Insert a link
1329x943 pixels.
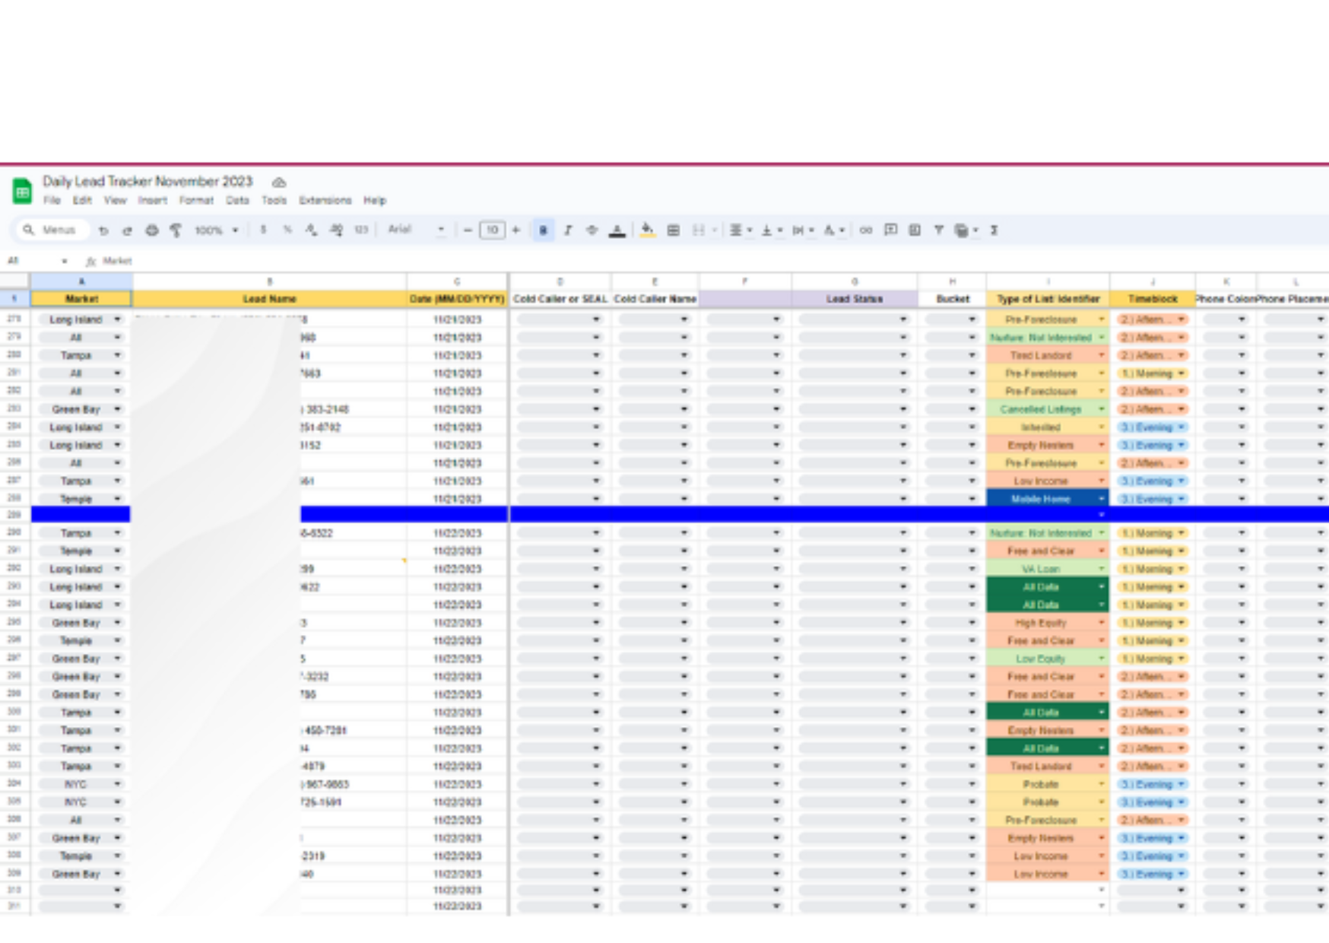[866, 230]
